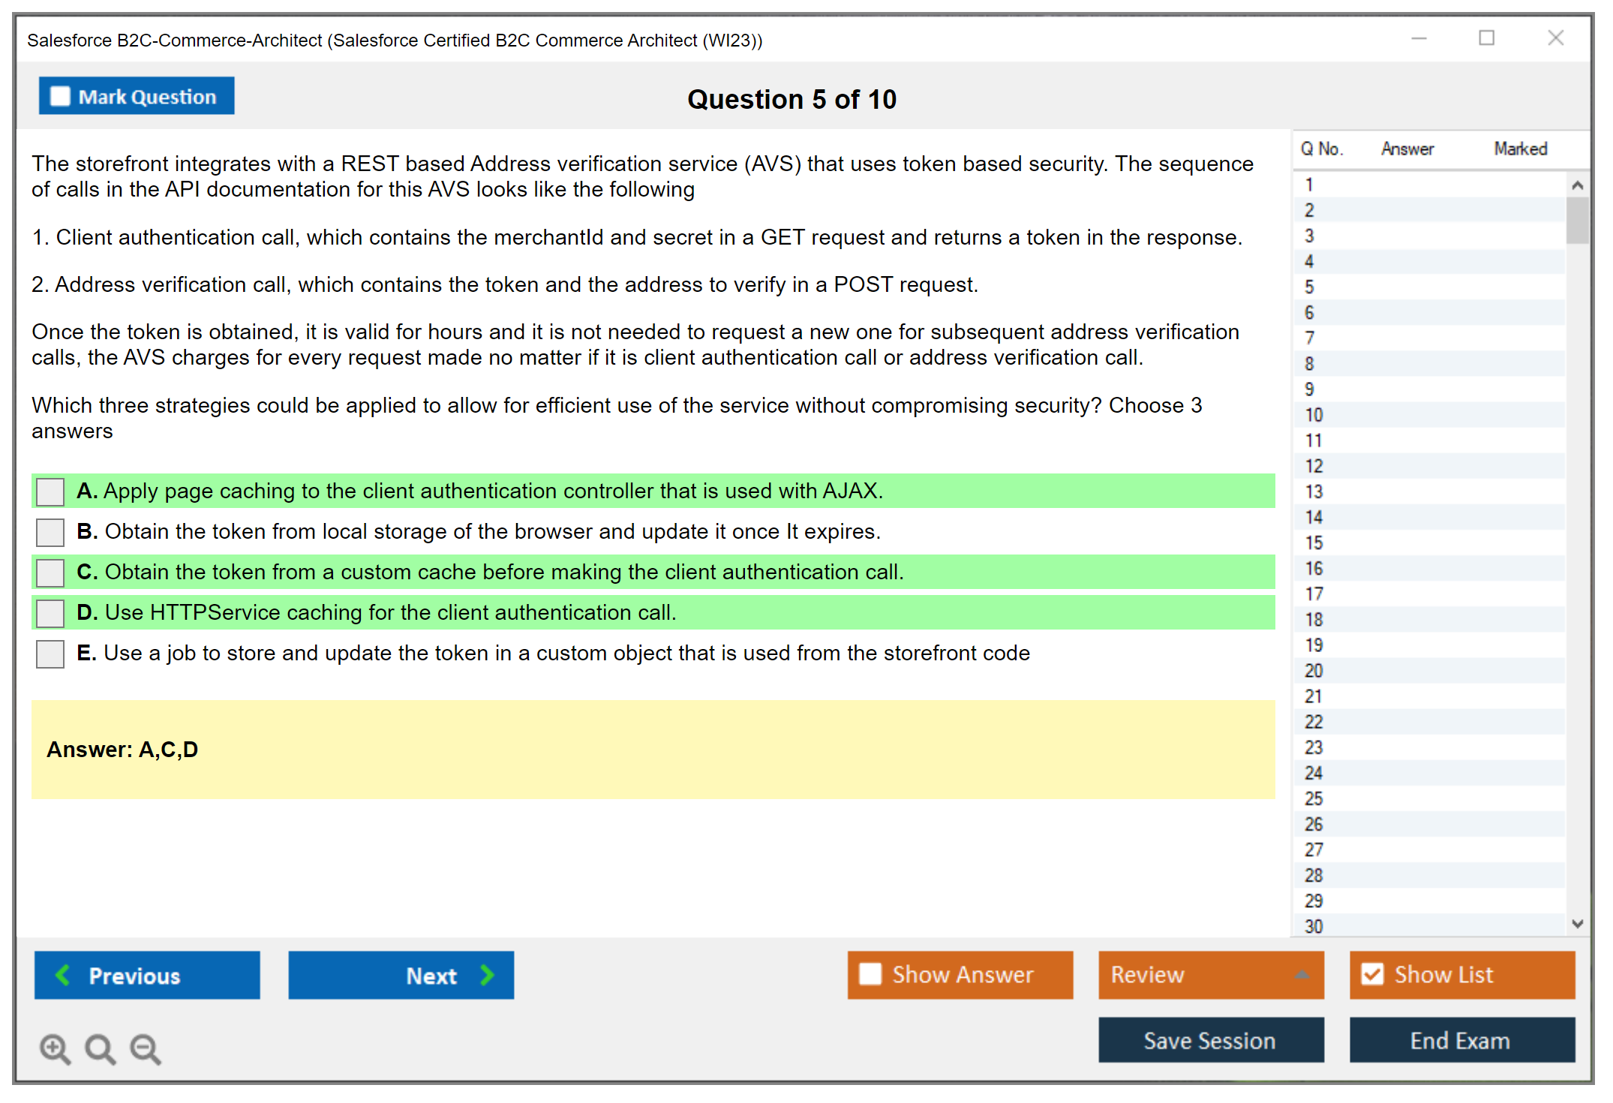The width and height of the screenshot is (1613, 1103).
Task: Jump to question 10 in list
Action: pyautogui.click(x=1314, y=415)
